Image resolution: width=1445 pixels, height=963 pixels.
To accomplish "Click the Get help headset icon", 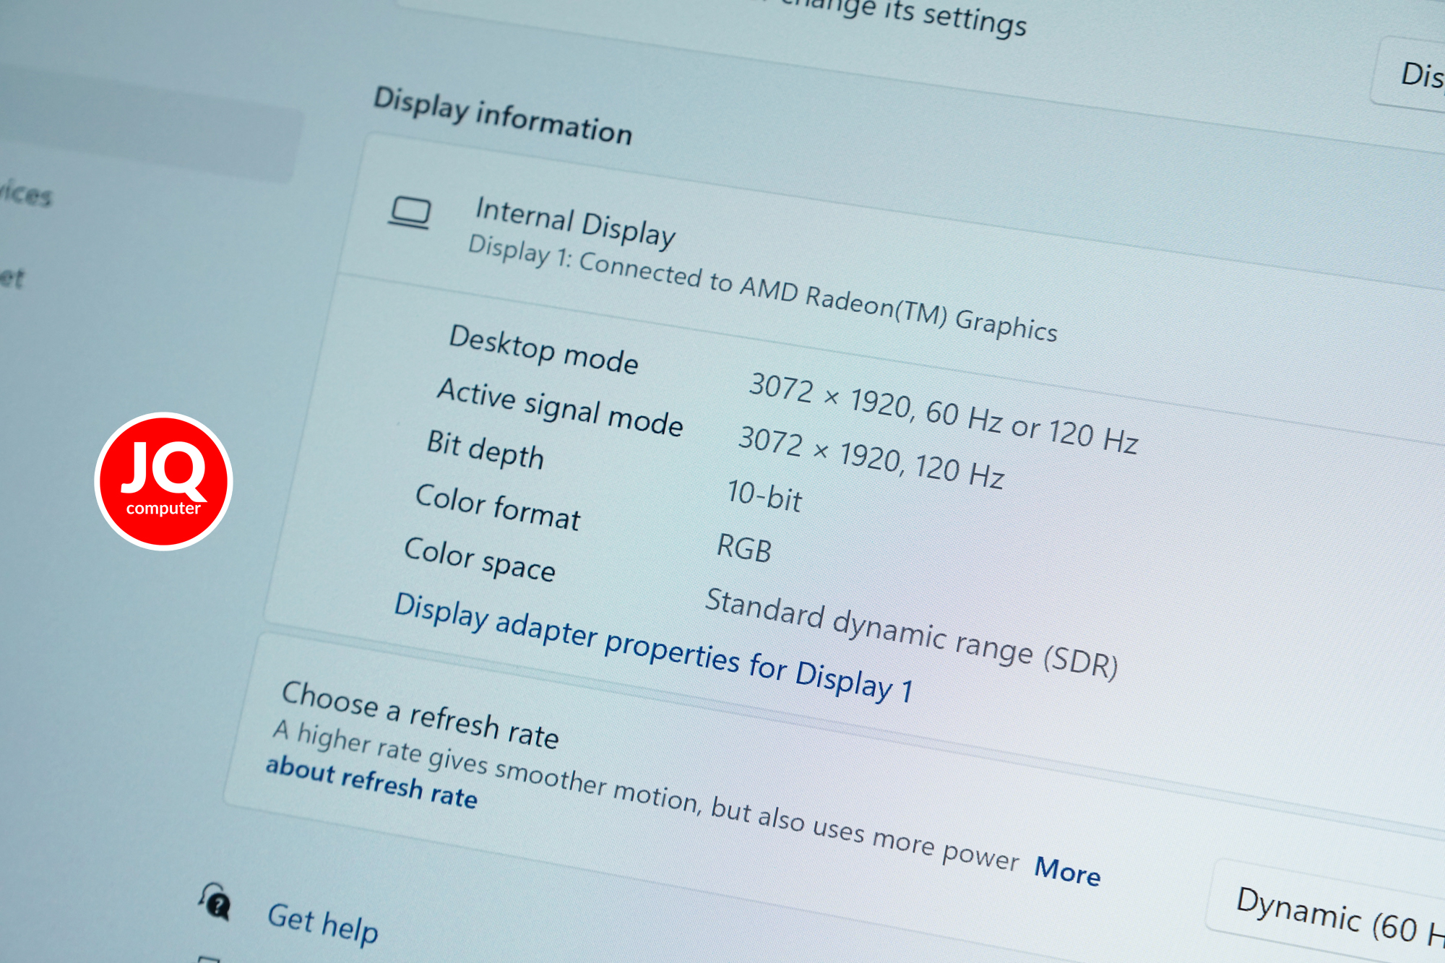I will click(215, 901).
